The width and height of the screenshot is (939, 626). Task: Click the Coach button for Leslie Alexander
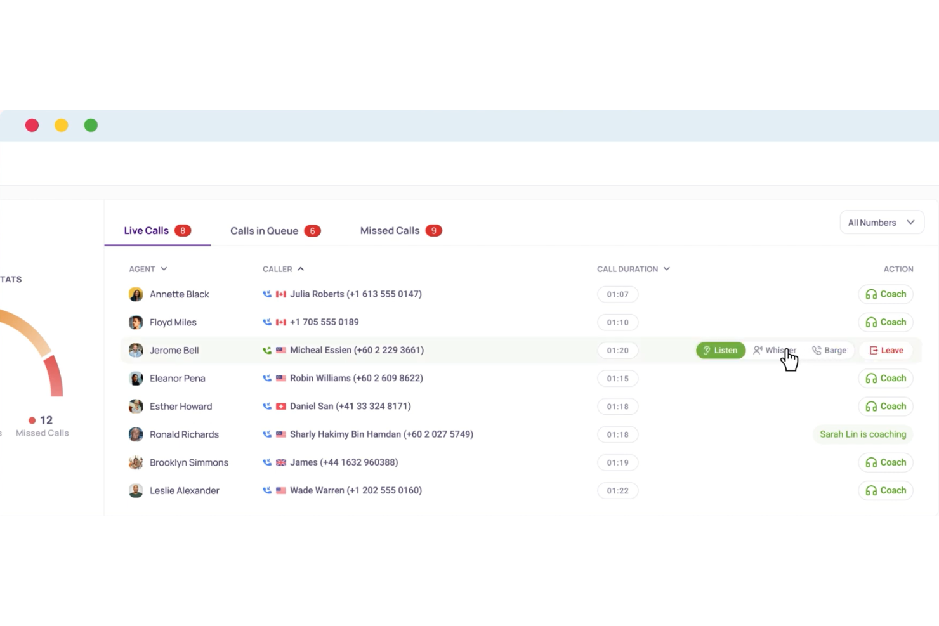pyautogui.click(x=886, y=490)
